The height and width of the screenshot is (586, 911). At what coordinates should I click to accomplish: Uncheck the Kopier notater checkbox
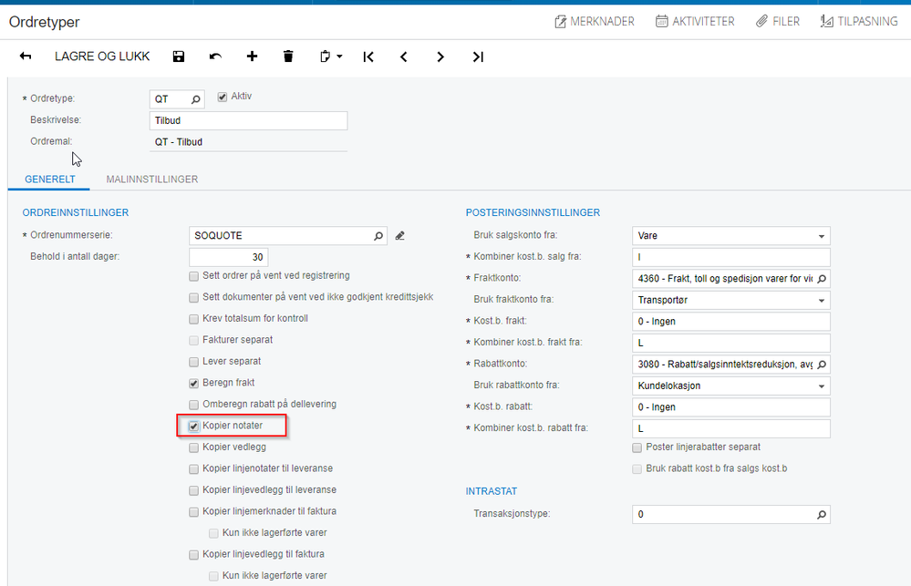(x=193, y=427)
